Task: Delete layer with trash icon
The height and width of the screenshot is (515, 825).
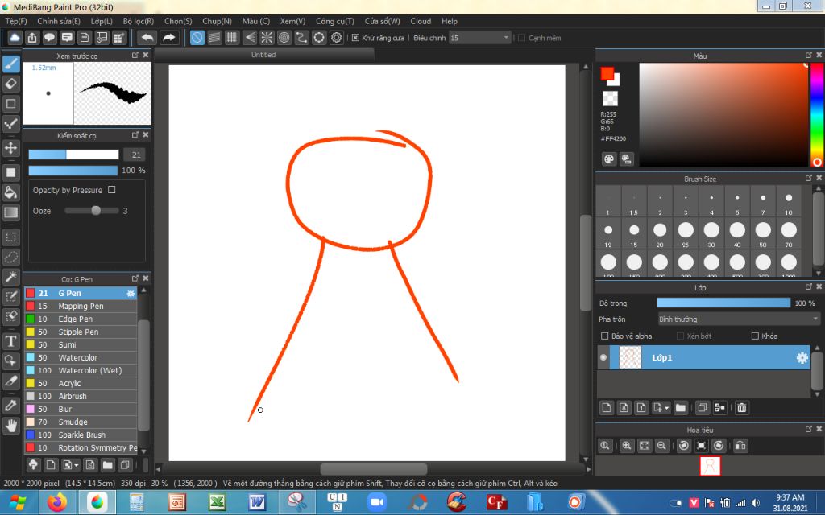Action: [742, 408]
